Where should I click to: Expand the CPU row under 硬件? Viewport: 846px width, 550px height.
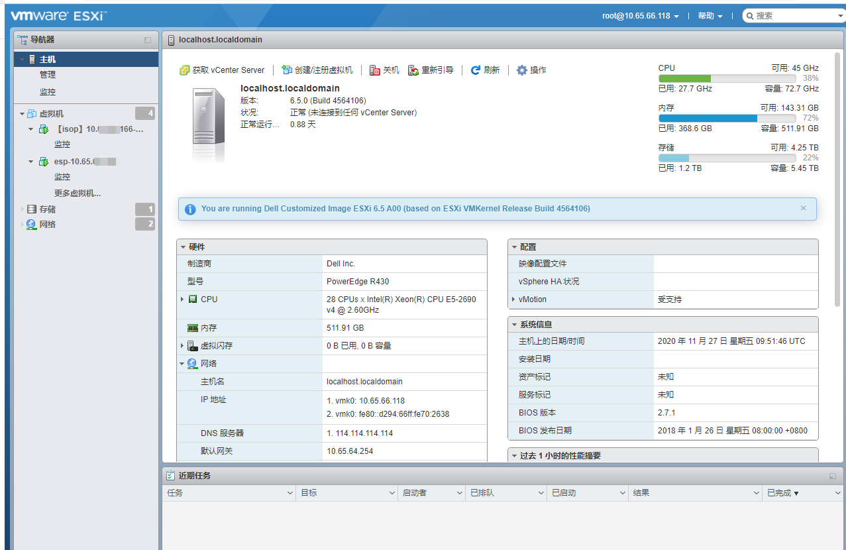coord(184,299)
